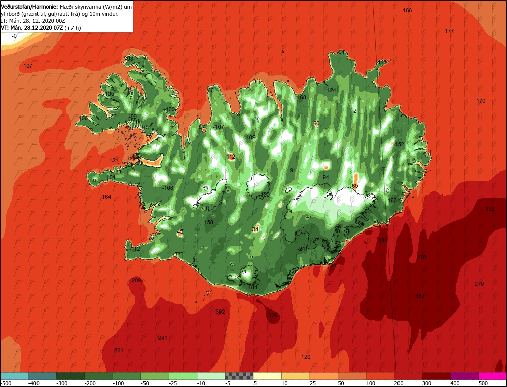Click the '(+7 h)' forecast offset text
507x387 pixels.
point(73,28)
